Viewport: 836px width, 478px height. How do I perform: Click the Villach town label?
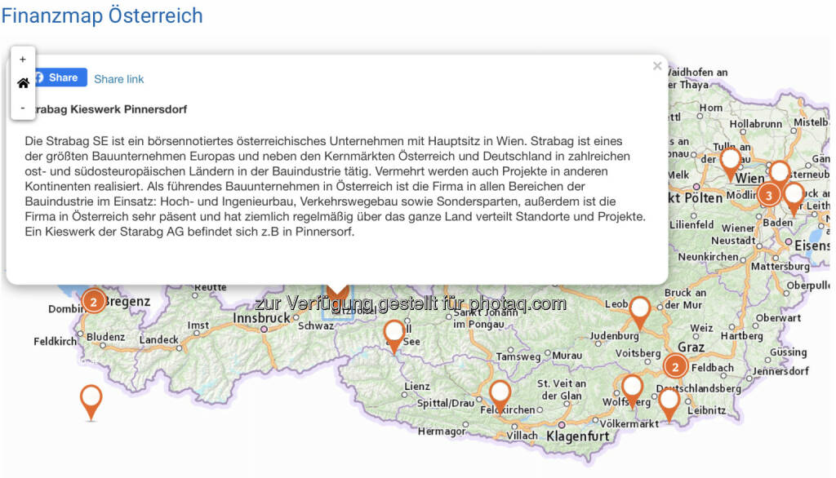click(522, 436)
